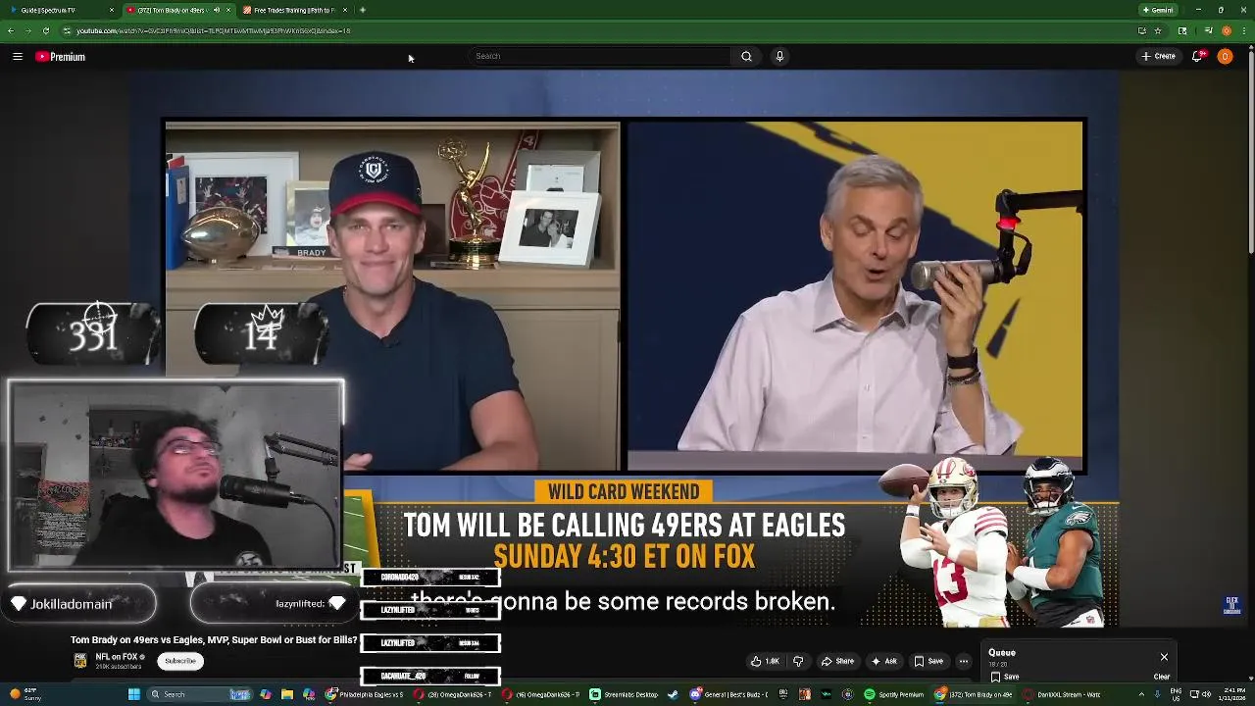This screenshot has height=706, width=1255.
Task: Open NFL on FOX channel avatar
Action: point(80,661)
